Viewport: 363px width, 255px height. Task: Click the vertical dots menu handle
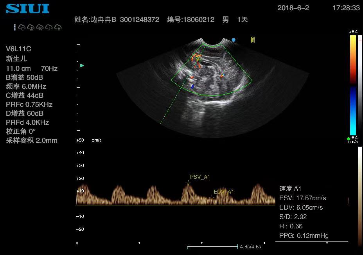click(x=15, y=27)
